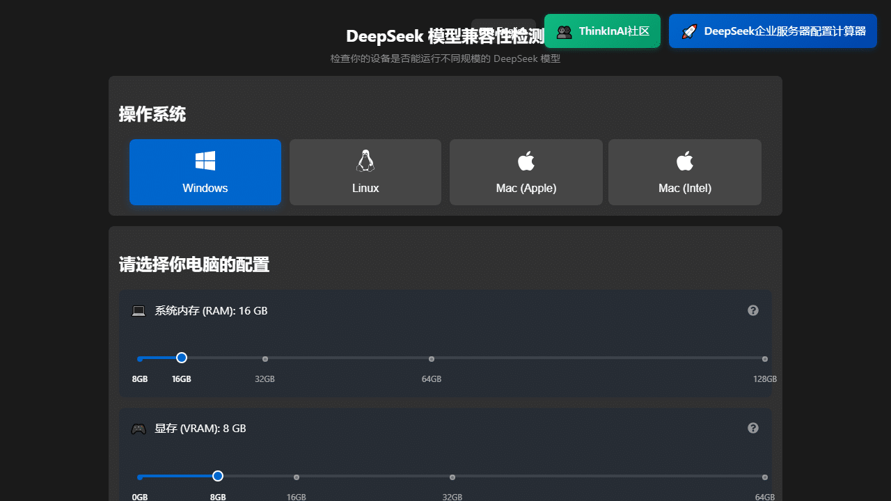
Task: Set RAM slider to the 32GB mark
Action: 265,359
